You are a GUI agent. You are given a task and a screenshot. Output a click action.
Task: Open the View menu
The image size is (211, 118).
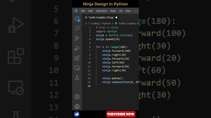pyautogui.click(x=113, y=11)
